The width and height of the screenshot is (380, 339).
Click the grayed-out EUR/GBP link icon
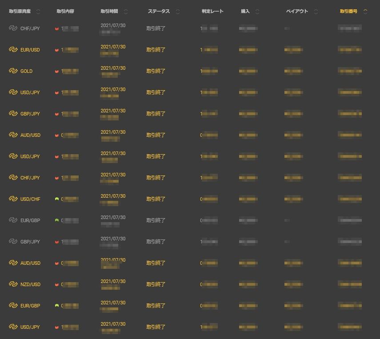tap(13, 220)
